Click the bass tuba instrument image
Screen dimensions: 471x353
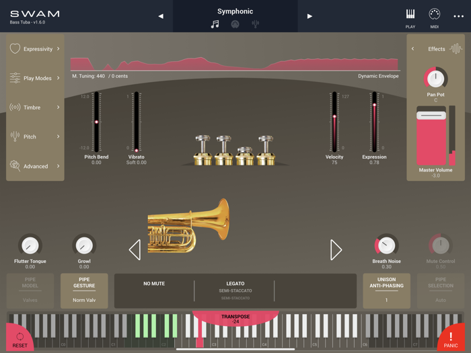pos(188,226)
